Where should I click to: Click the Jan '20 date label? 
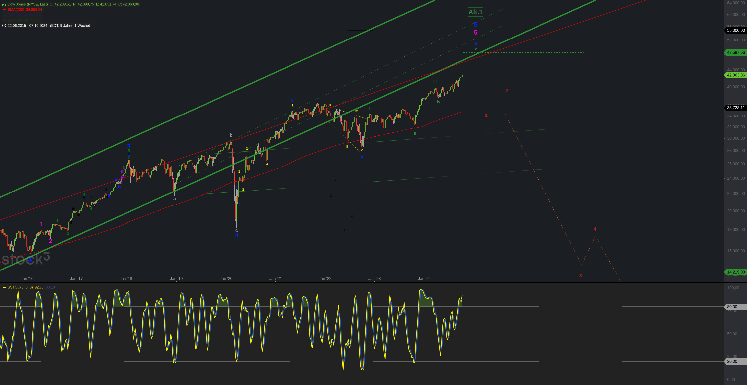pos(226,279)
